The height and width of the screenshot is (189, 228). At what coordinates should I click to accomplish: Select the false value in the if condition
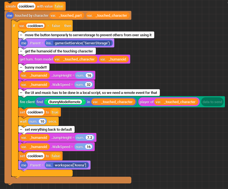pos(56,26)
